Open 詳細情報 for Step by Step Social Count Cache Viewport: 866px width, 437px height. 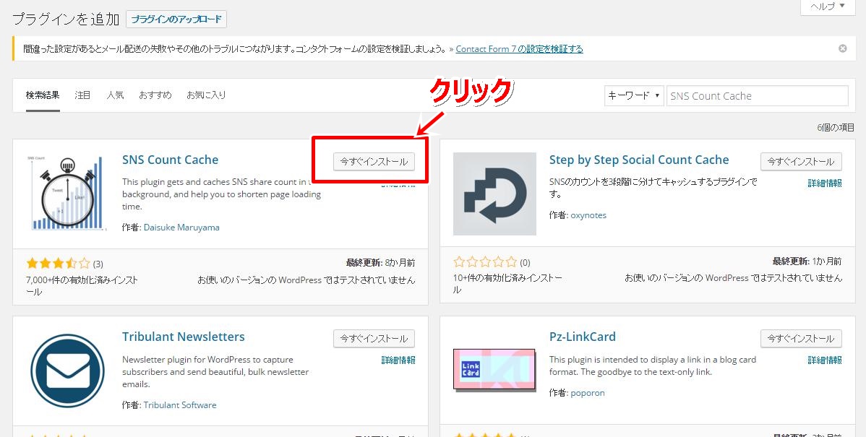pyautogui.click(x=825, y=183)
